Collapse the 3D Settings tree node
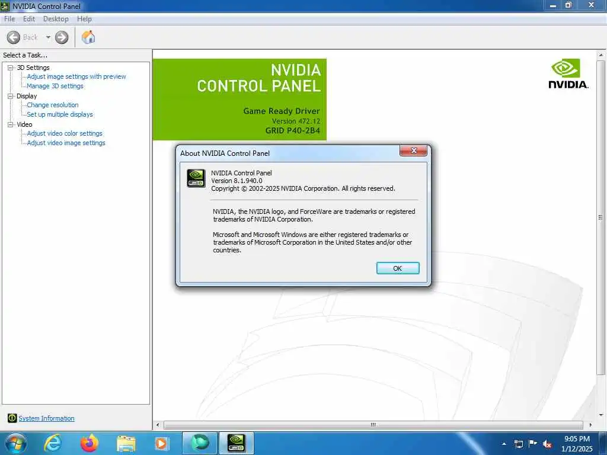Viewport: 607px width, 455px height. (x=11, y=68)
